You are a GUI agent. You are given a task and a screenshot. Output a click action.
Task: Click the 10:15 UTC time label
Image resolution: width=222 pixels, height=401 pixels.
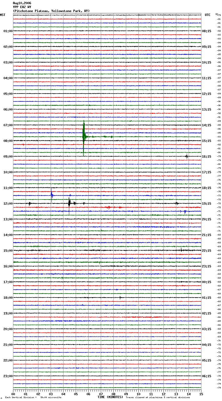click(207, 62)
